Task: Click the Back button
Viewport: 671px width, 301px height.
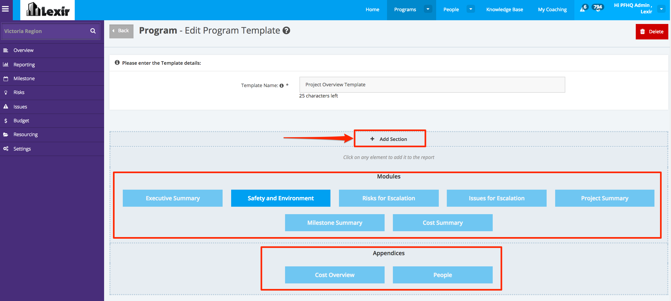Action: coord(121,31)
